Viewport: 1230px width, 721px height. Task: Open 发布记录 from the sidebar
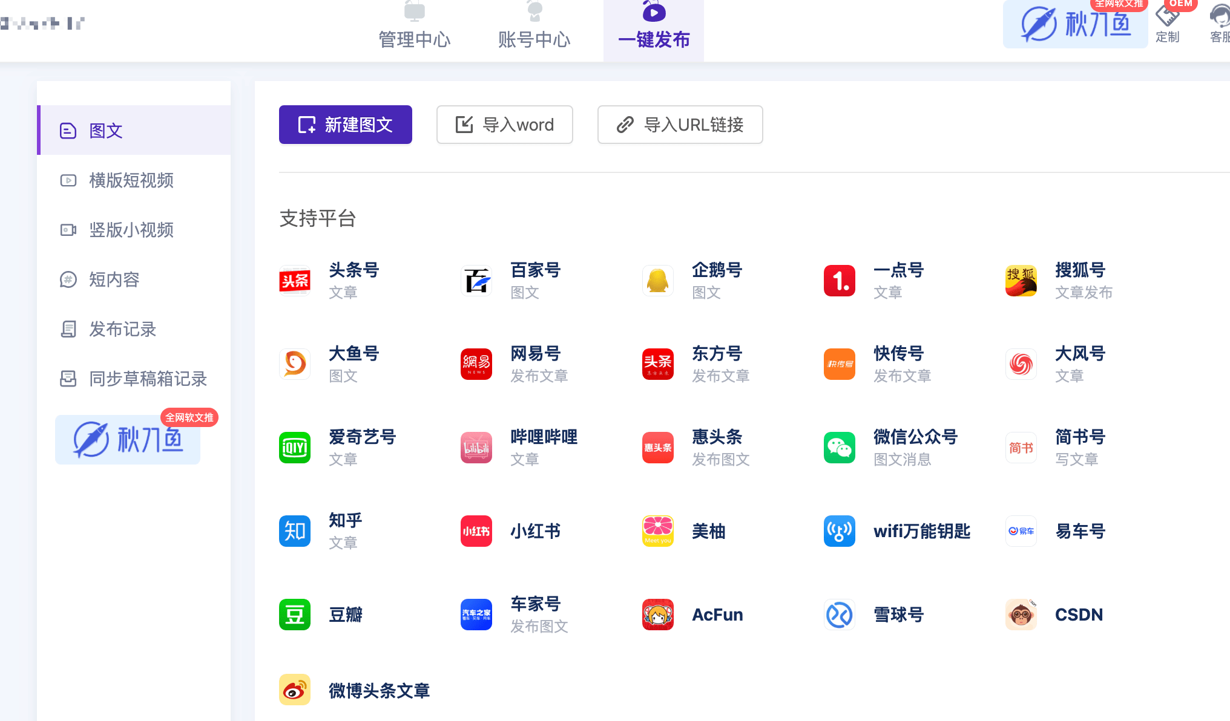[x=122, y=330]
